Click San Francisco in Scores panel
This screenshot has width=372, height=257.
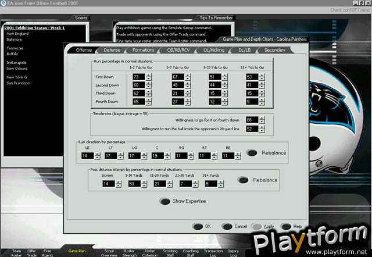[18, 83]
